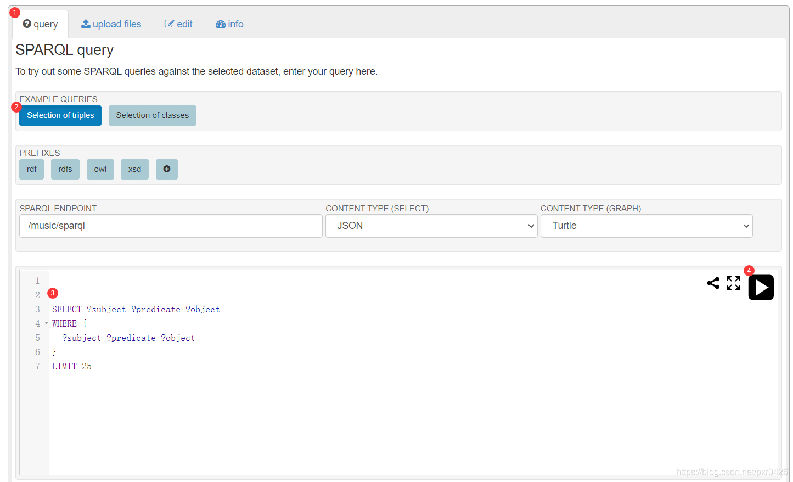This screenshot has height=482, width=793.
Task: Click the triple pattern on line 5
Action: coord(128,338)
